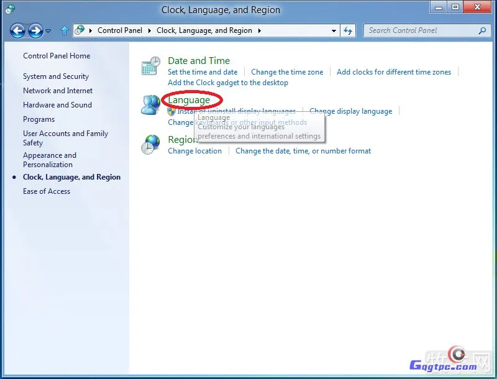Select System and Security category
This screenshot has height=379, width=497.
(56, 76)
